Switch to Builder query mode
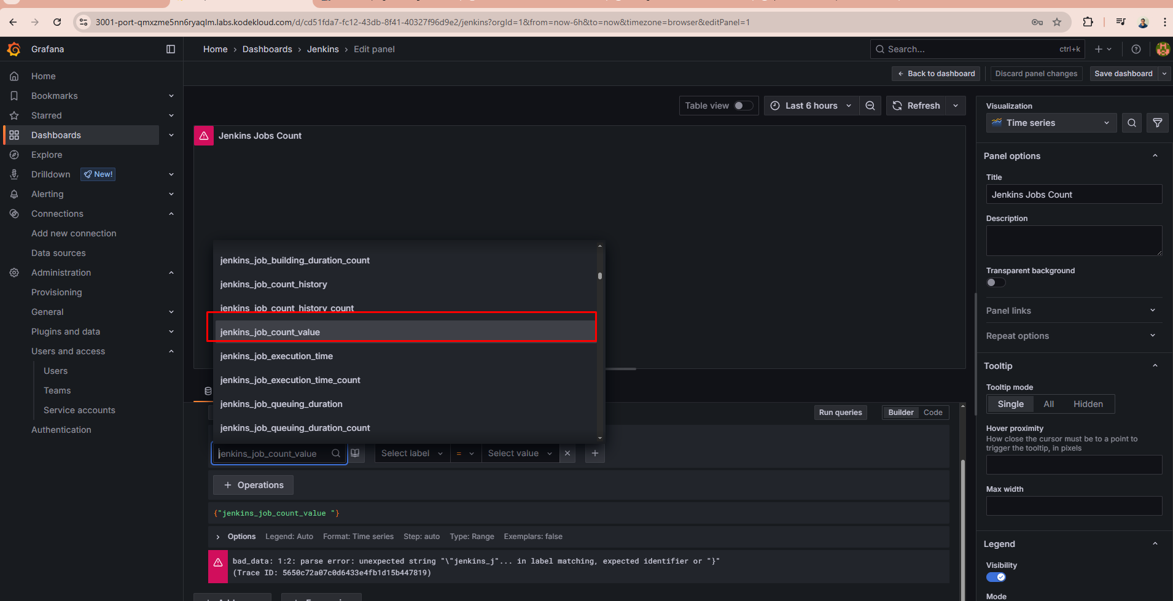The image size is (1173, 601). click(x=900, y=413)
